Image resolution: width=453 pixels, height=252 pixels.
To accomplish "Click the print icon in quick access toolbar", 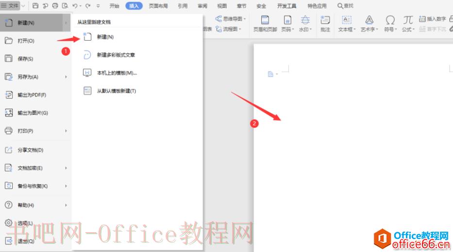I will [x=55, y=6].
